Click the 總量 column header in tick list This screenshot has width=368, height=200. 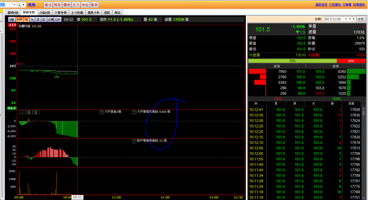point(351,104)
